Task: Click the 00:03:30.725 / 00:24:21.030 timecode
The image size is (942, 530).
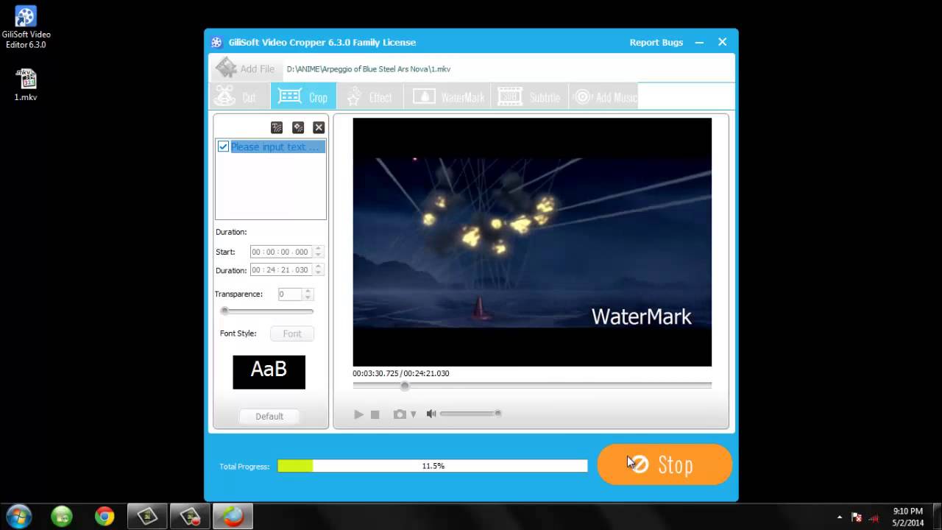Action: tap(401, 373)
